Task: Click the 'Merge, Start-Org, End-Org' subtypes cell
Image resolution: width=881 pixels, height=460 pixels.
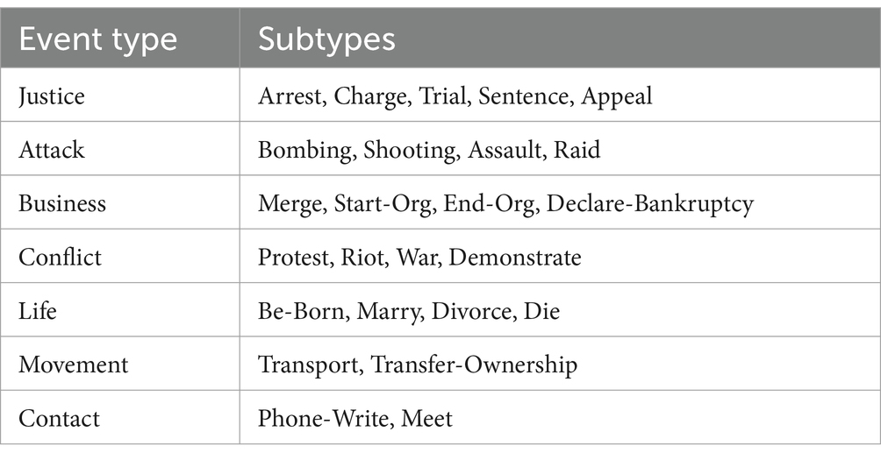Action: tap(505, 203)
